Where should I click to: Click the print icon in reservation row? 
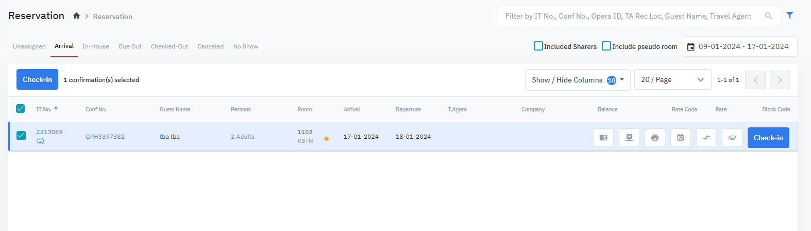655,138
